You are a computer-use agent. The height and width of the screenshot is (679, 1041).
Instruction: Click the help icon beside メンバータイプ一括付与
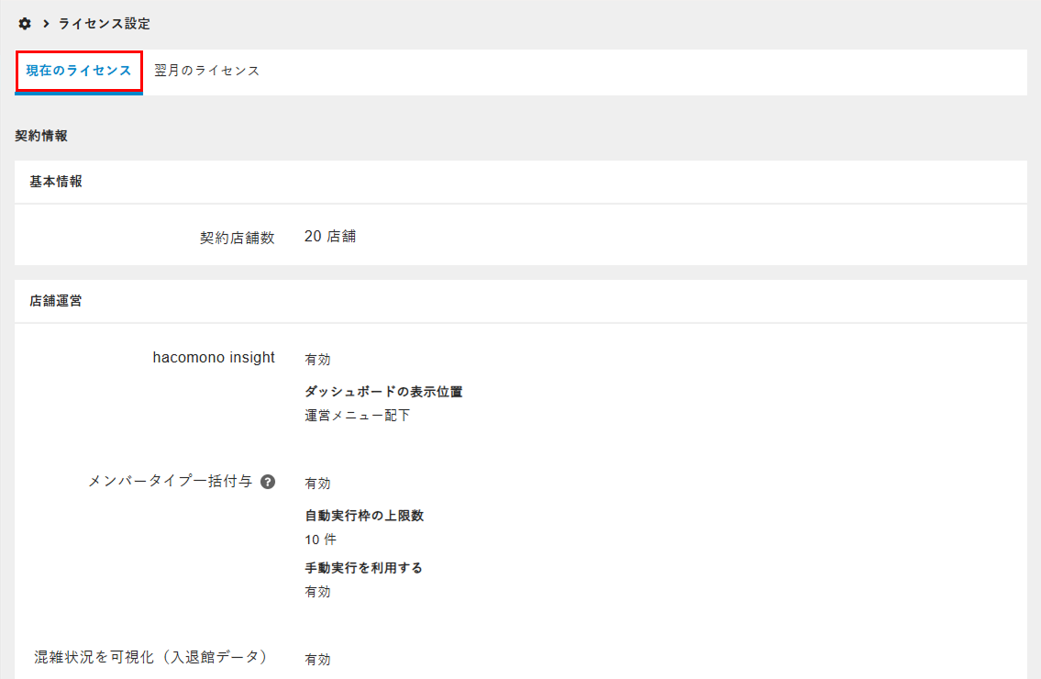tap(268, 482)
